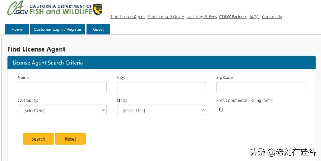The width and height of the screenshot is (321, 161).
Task: Open the Find Licensed Guide link
Action: click(165, 17)
